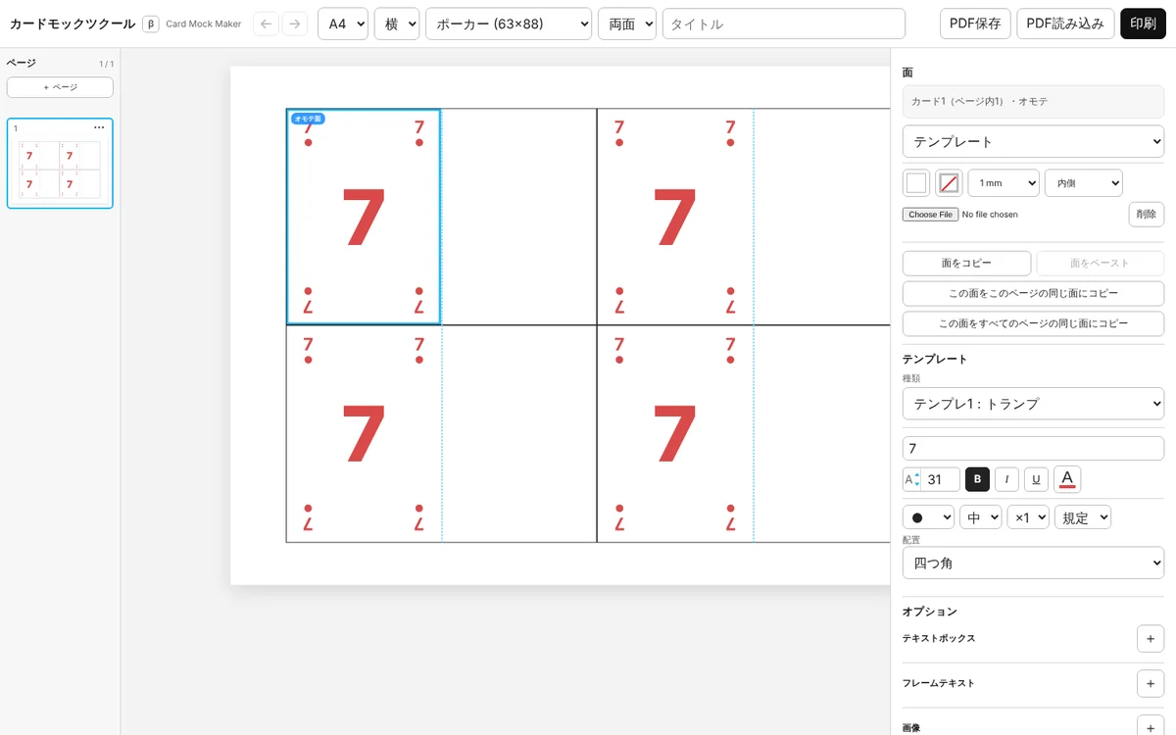The width and height of the screenshot is (1176, 735).
Task: Open the A4 paper size dropdown
Action: coord(343,24)
